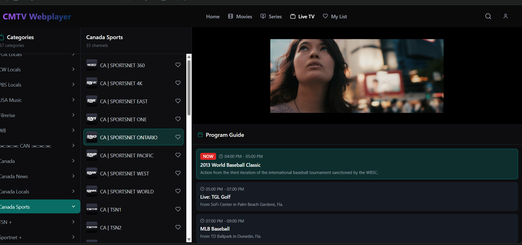Click the Canada Sports panel heading
The height and width of the screenshot is (245, 522).
click(105, 37)
